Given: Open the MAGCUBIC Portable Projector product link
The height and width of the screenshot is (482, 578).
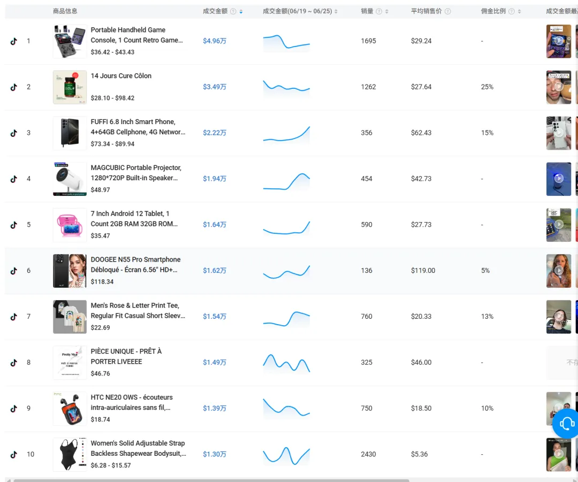Looking at the screenshot, I should [x=136, y=173].
